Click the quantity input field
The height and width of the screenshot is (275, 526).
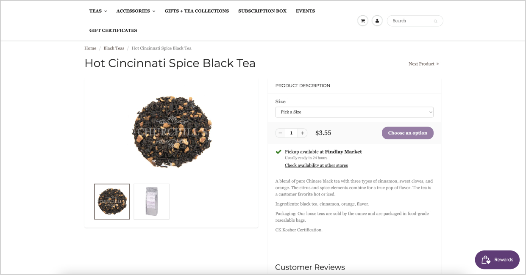tap(291, 133)
